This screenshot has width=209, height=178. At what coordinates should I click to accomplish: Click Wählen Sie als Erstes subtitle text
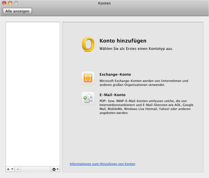tap(136, 49)
